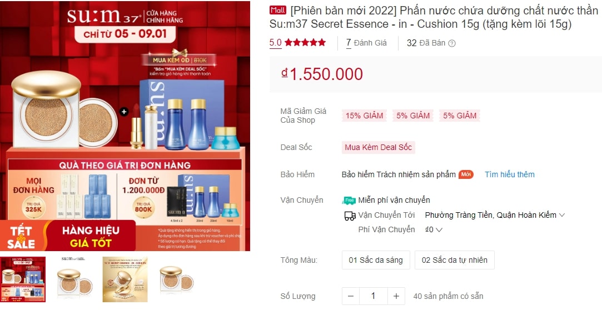Click the delivery truck icon by Vận Chuyển Tới
Viewport: 602px width, 310px height.
tap(350, 216)
